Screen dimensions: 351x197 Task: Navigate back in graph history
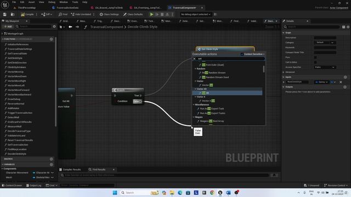click(x=70, y=27)
